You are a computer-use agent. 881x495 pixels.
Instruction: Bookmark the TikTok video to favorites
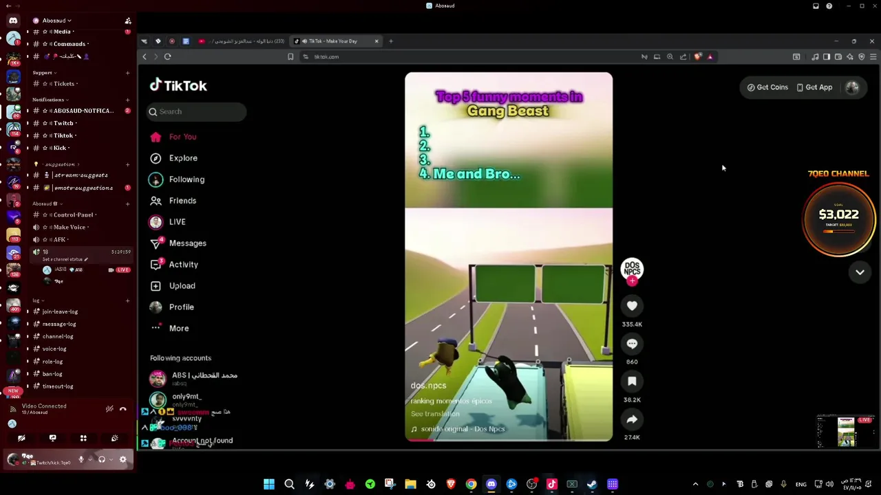coord(632,382)
